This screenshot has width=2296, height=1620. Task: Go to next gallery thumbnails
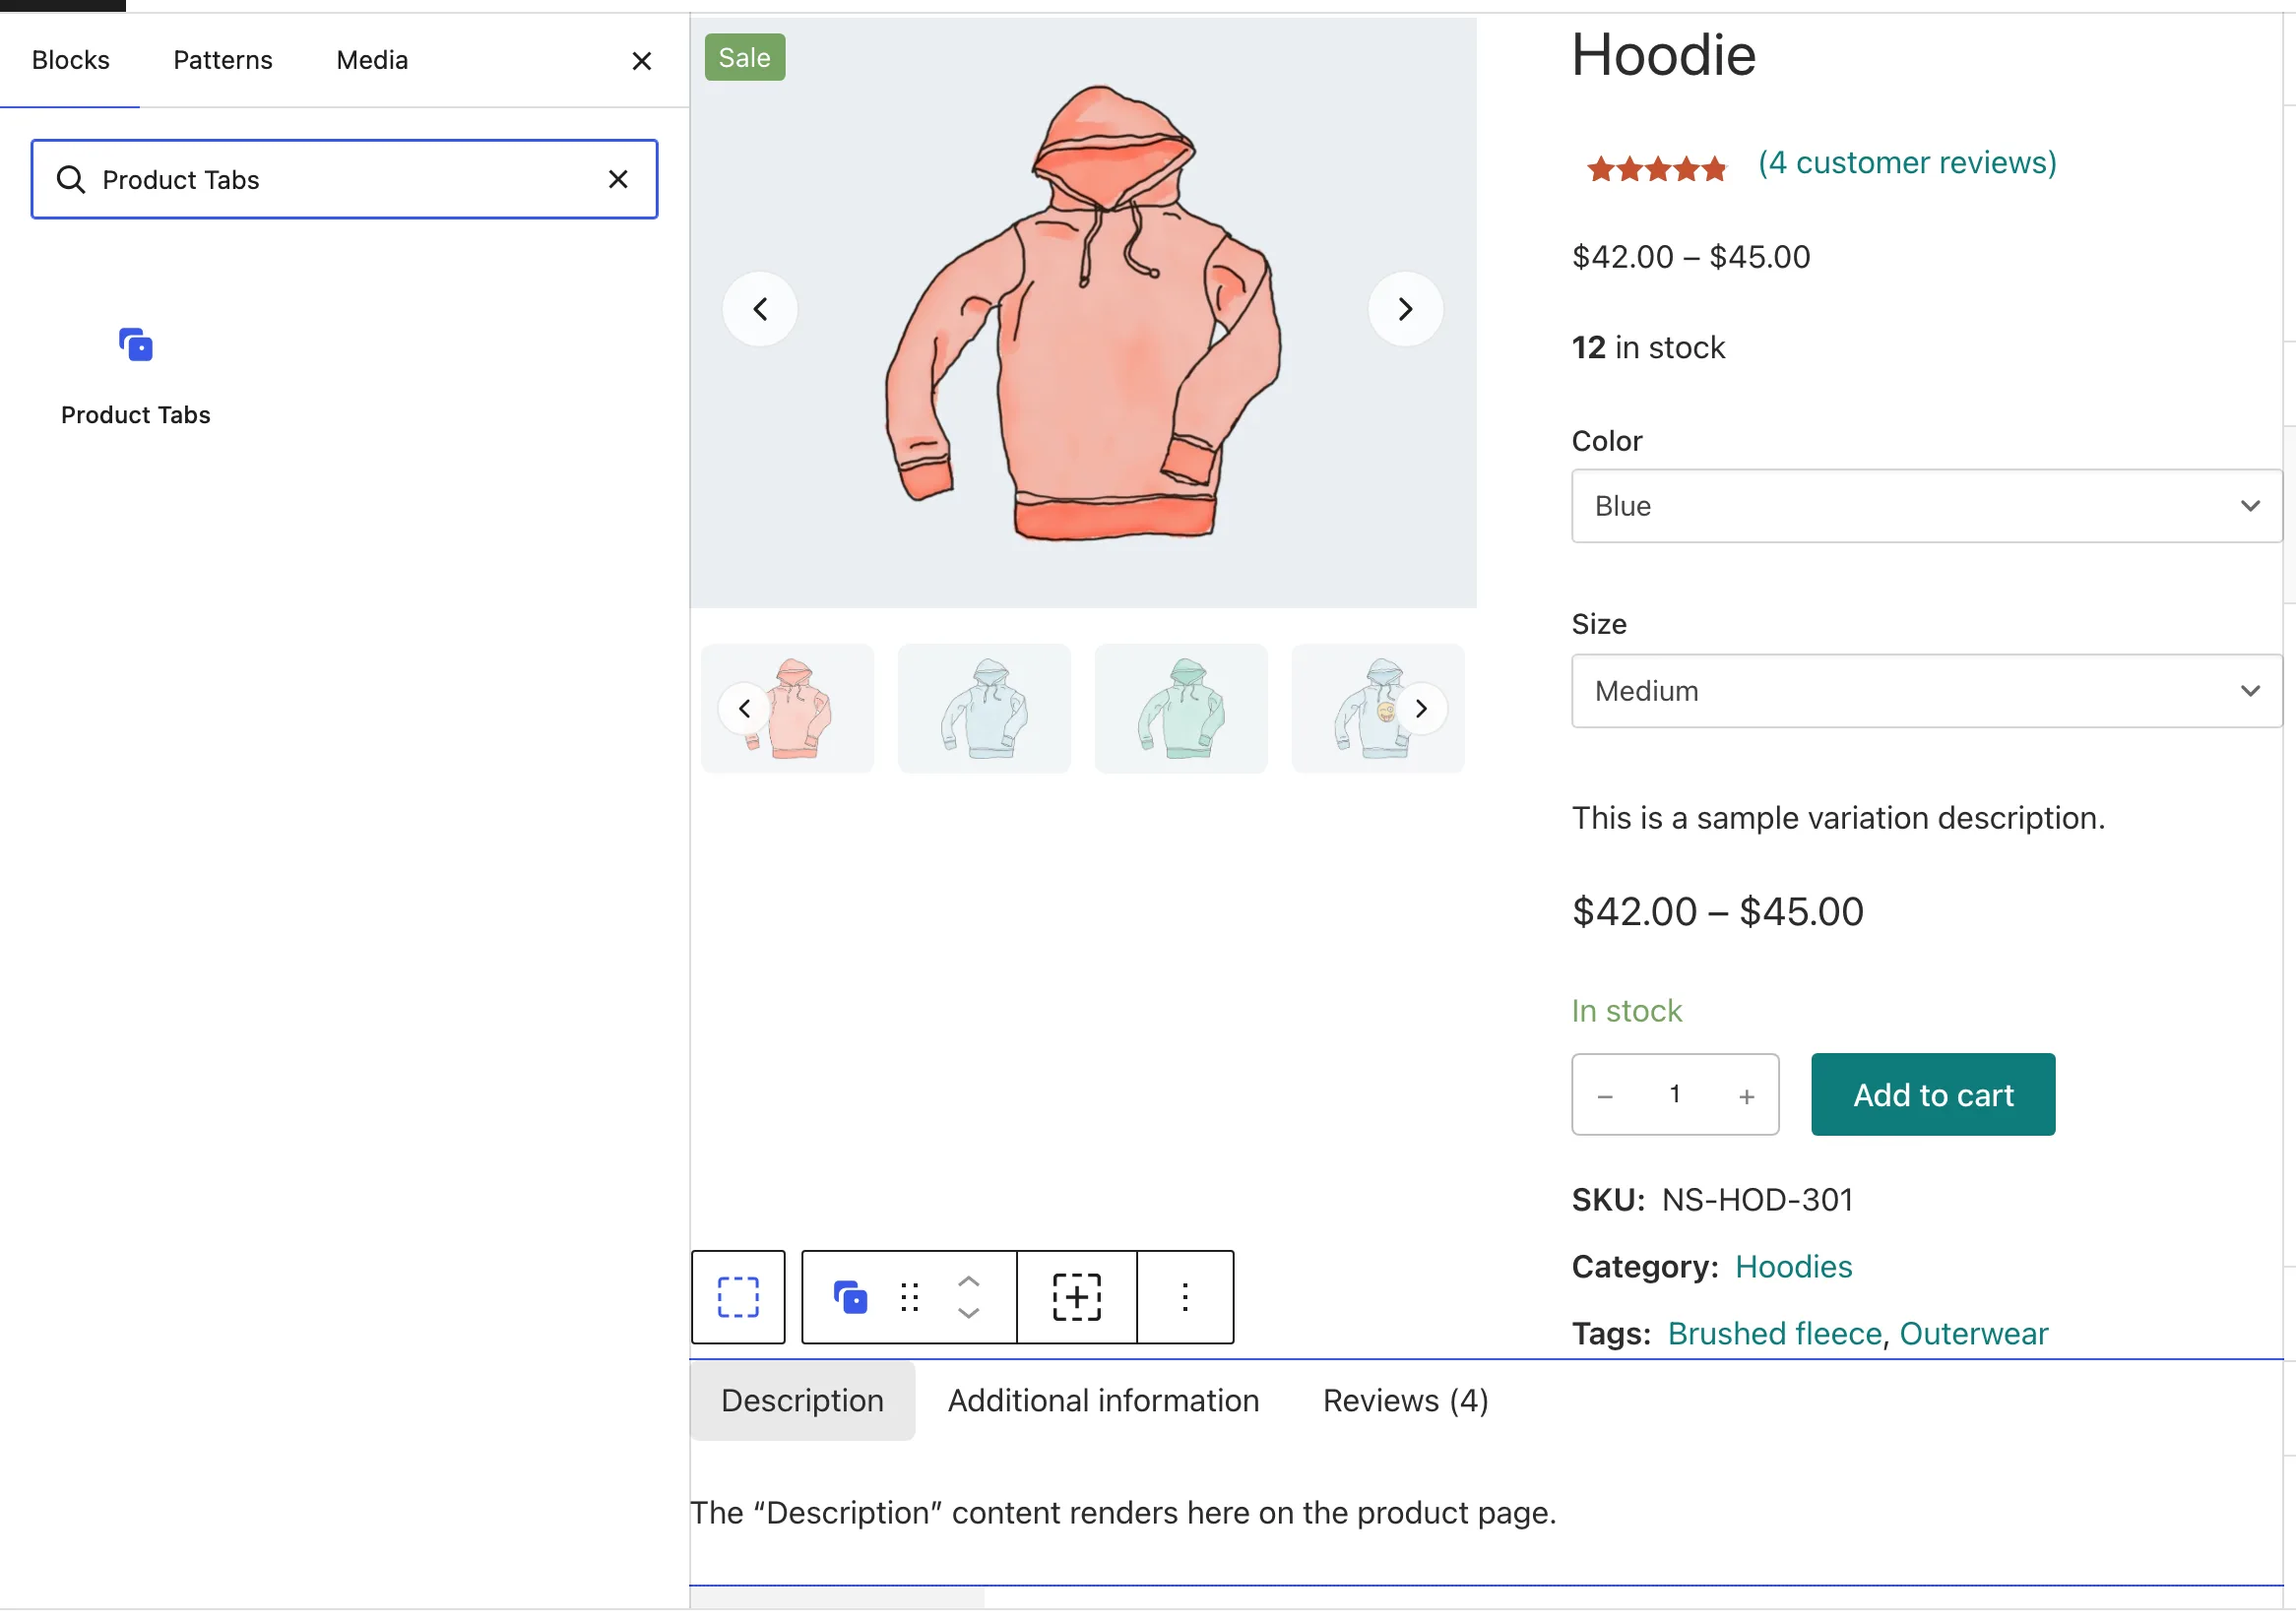1421,709
